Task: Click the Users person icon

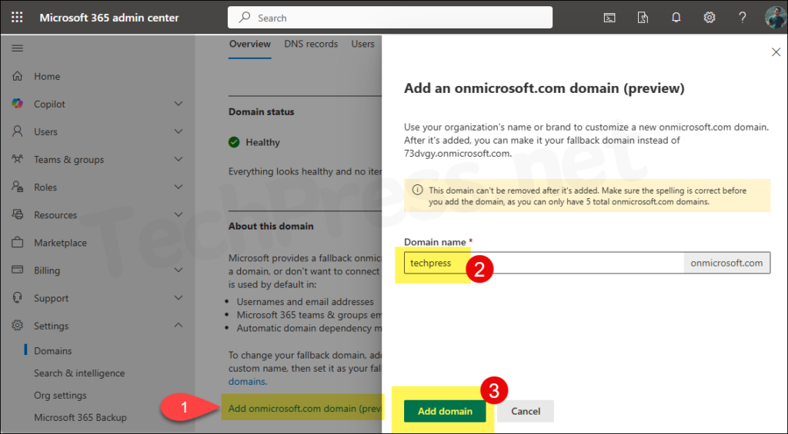Action: pos(18,131)
